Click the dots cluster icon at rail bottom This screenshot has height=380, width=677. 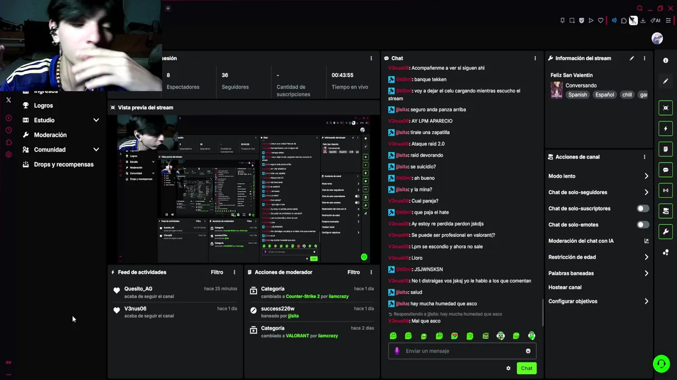tap(665, 252)
